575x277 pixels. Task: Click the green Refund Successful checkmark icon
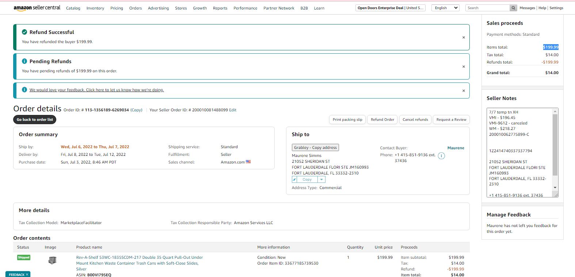point(24,32)
